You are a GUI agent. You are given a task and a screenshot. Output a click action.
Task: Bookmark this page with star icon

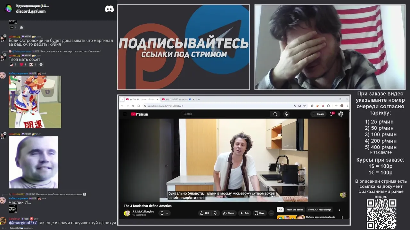pyautogui.click(x=304, y=106)
